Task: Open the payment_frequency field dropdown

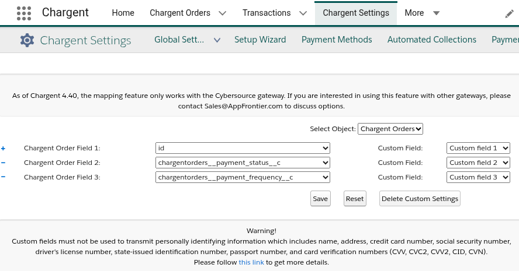Action: point(243,177)
